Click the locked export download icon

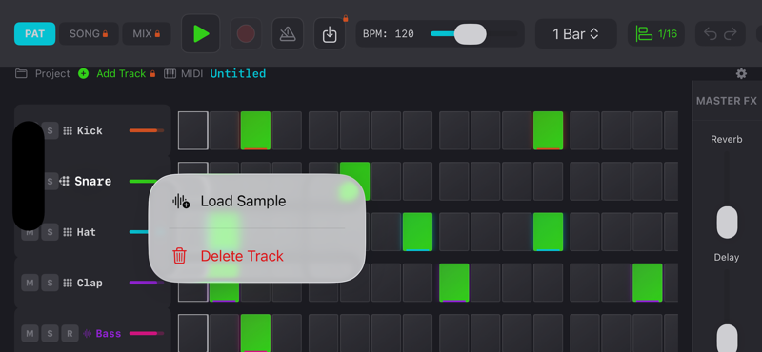pos(330,33)
